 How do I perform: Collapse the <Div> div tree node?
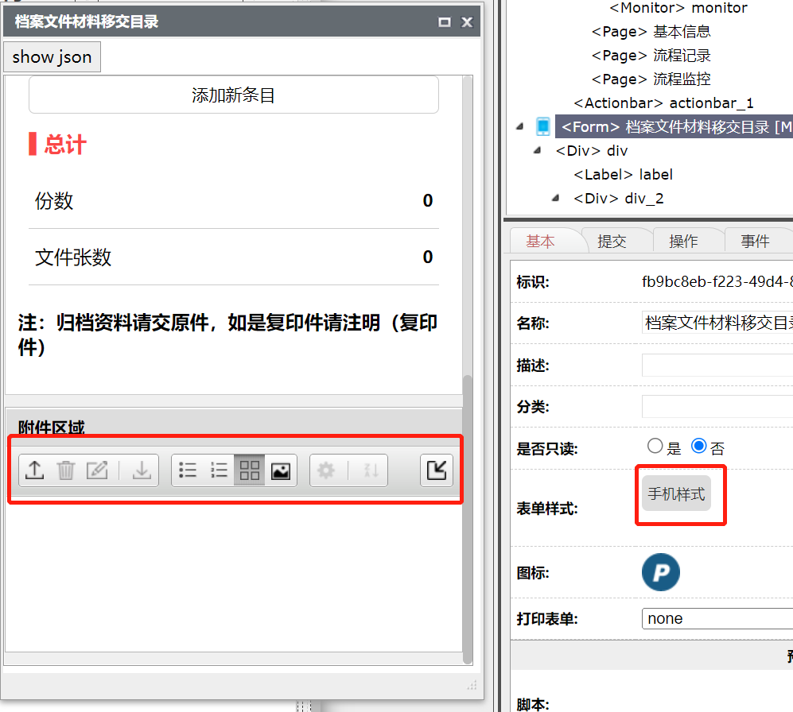click(535, 150)
